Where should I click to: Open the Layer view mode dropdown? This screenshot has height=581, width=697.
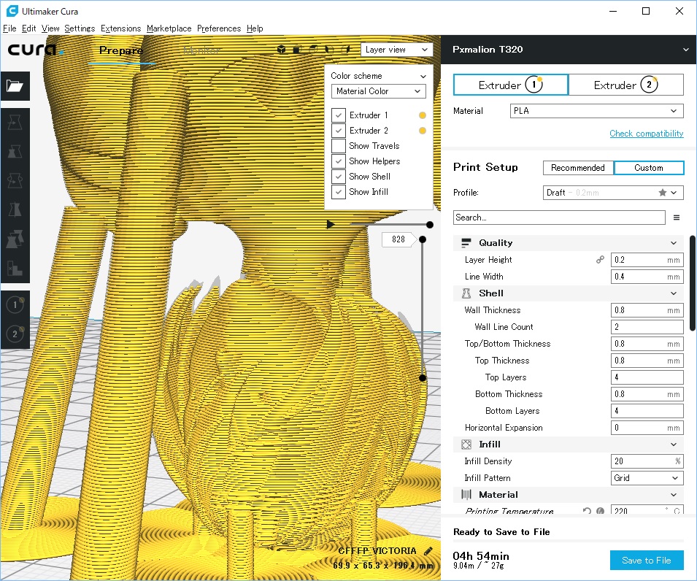point(396,50)
